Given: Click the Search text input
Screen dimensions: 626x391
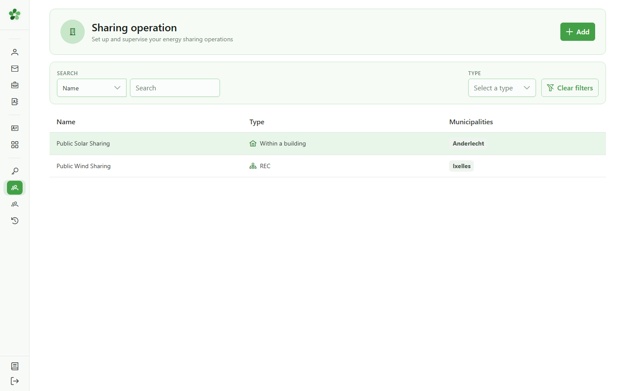Looking at the screenshot, I should click(x=175, y=88).
